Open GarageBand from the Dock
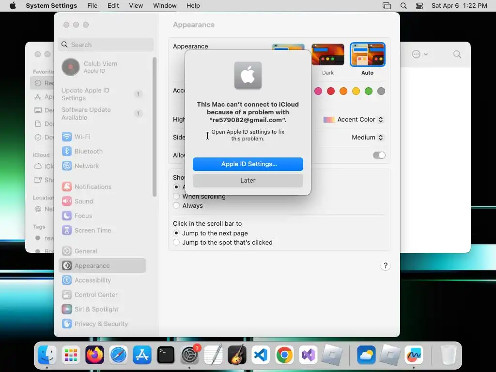 coord(237,355)
